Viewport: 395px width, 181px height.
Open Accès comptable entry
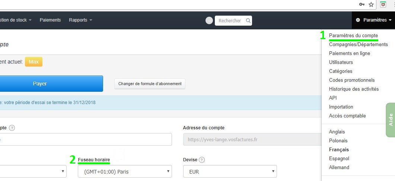347,116
